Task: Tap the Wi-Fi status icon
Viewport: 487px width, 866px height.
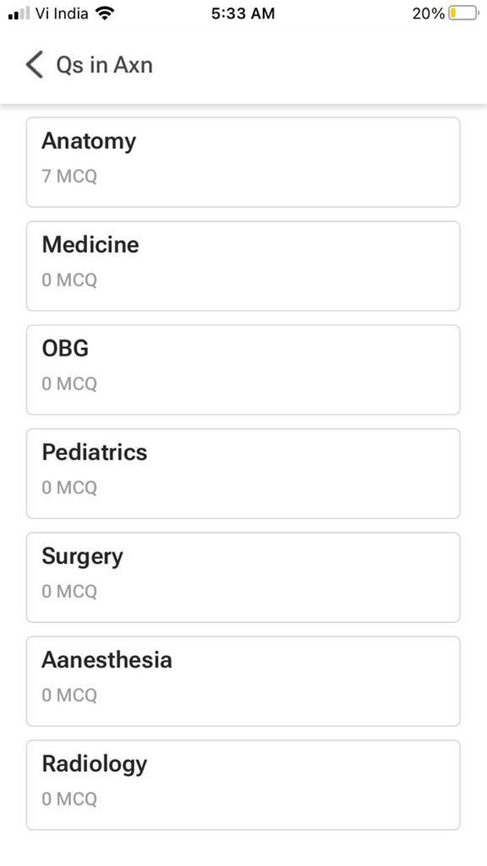Action: (x=104, y=13)
